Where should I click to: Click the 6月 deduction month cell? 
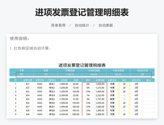[x=136, y=114]
